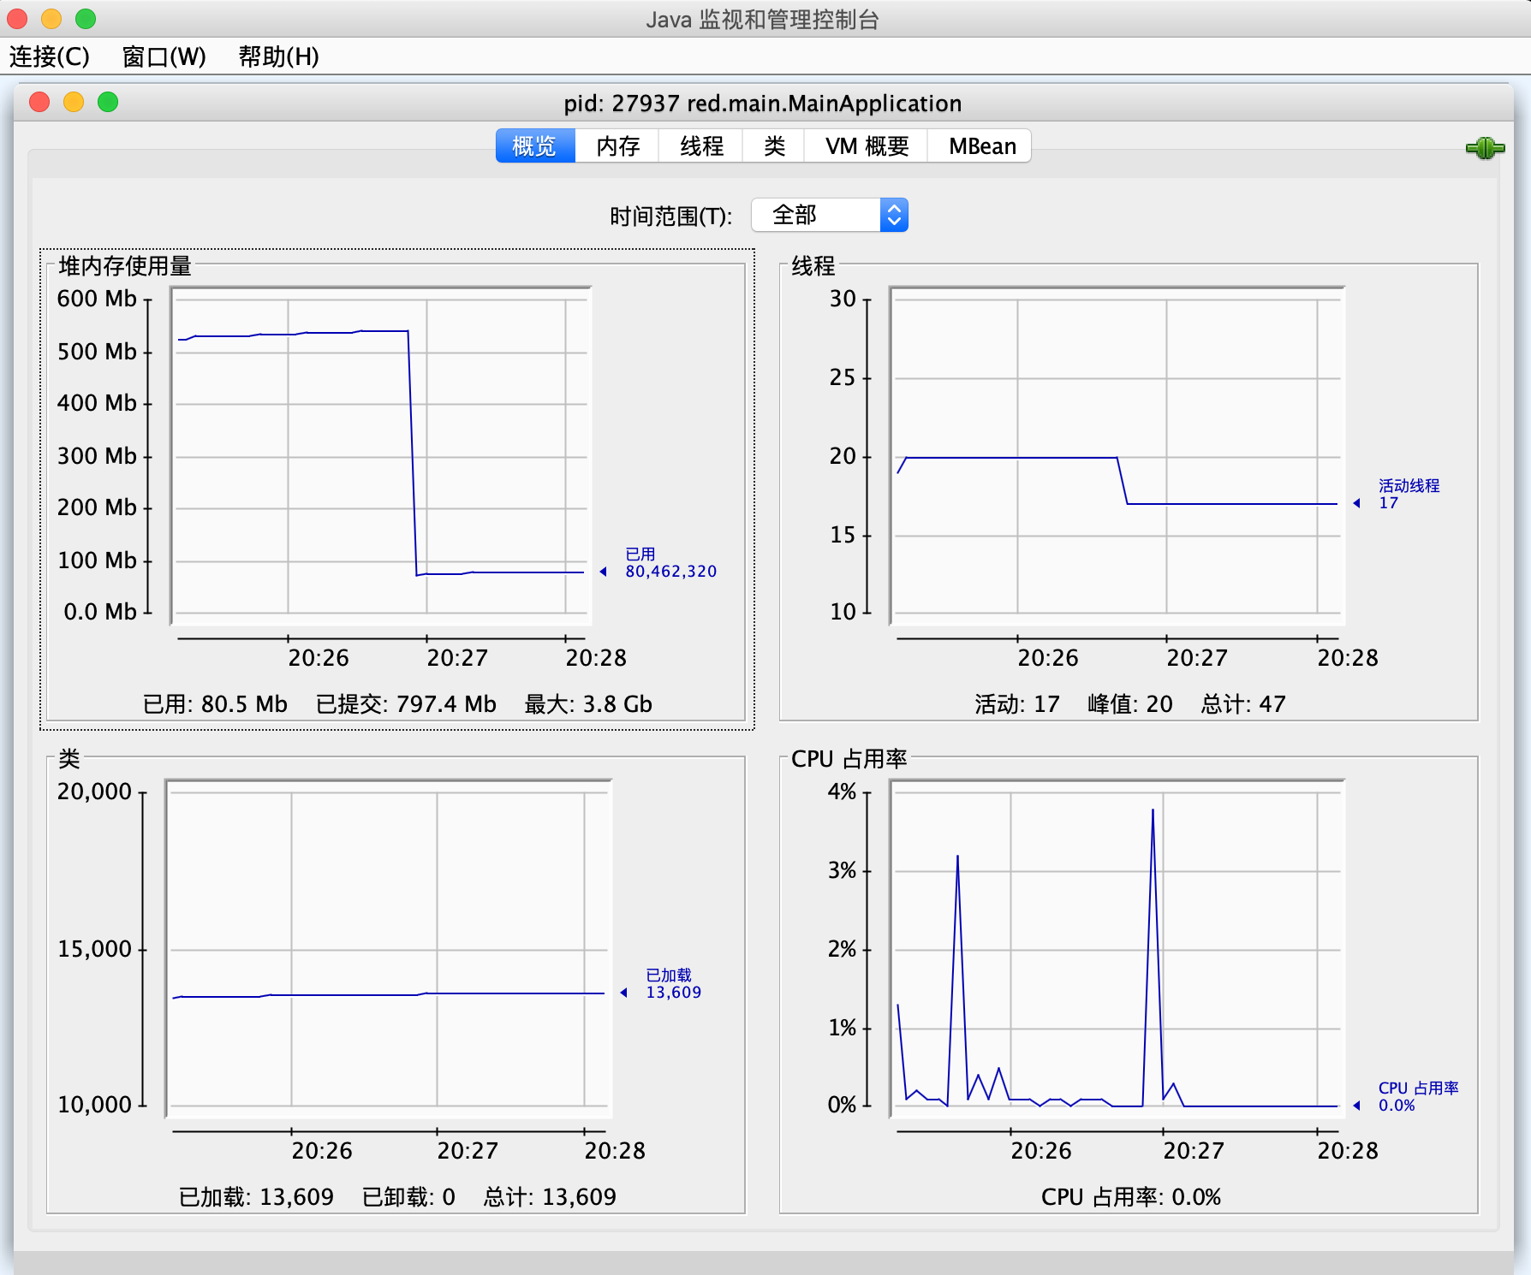Open the VM 概要 tab

(x=867, y=146)
